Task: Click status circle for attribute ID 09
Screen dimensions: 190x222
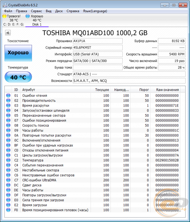Action: pyautogui.click(x=8, y=130)
